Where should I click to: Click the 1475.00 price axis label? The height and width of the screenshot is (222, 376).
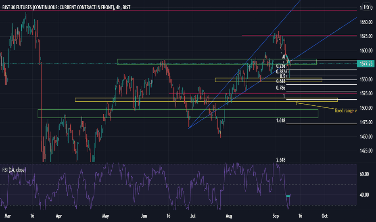tap(366, 122)
